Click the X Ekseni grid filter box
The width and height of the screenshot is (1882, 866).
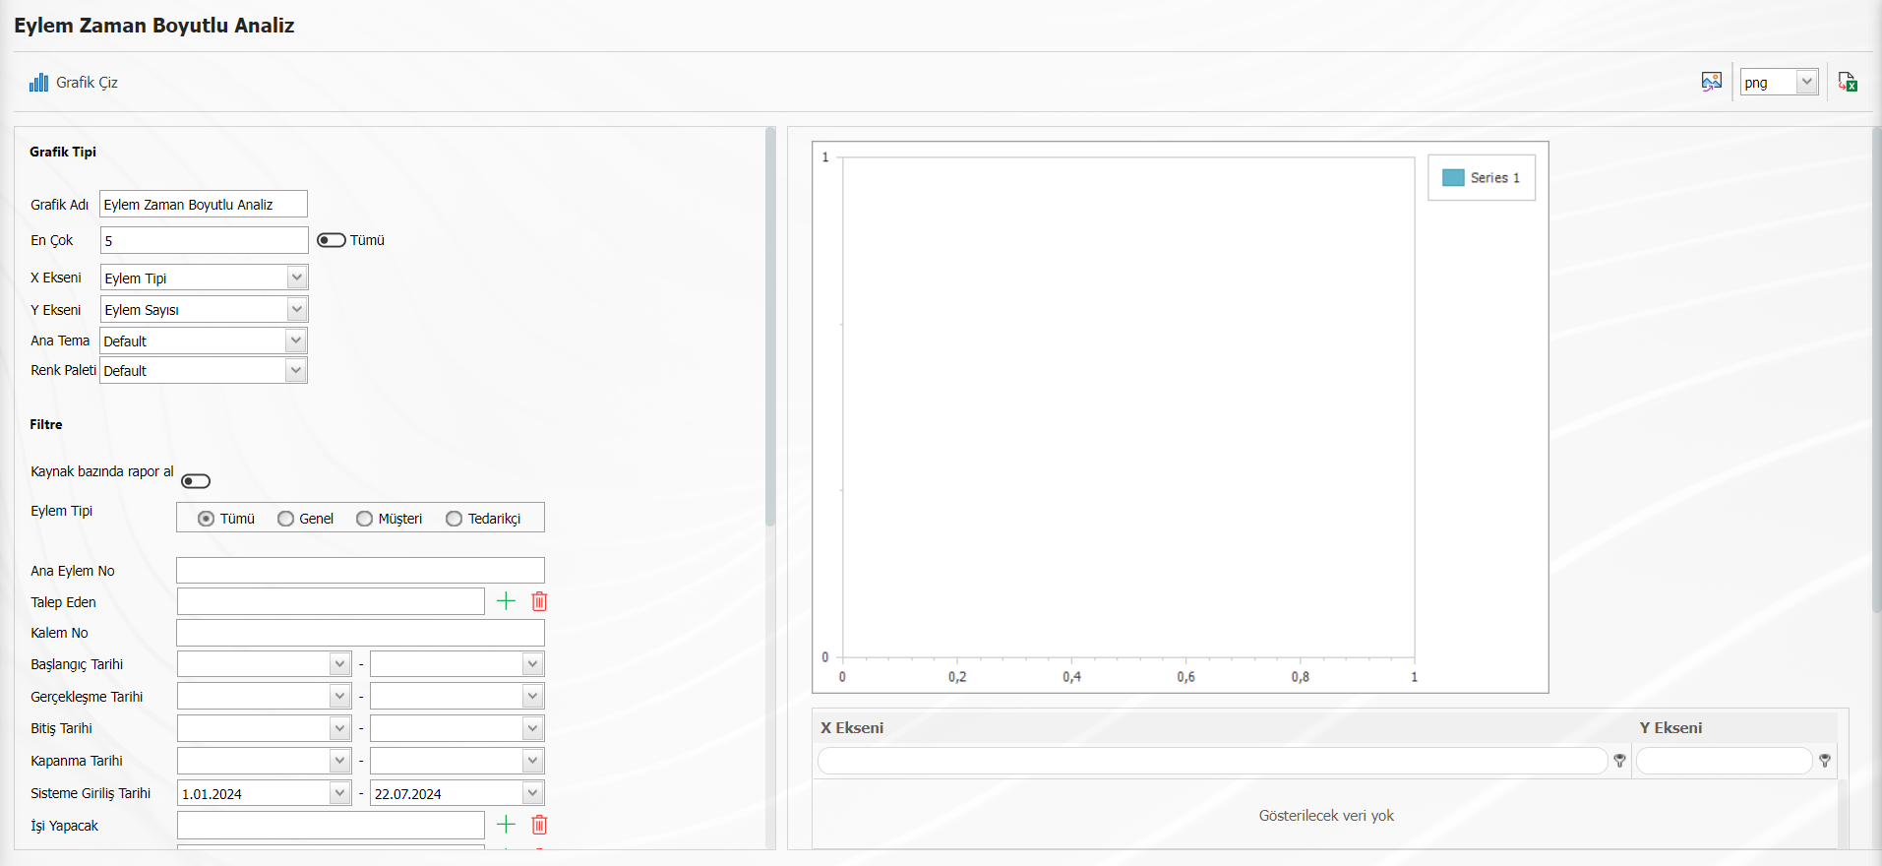pyautogui.click(x=1212, y=761)
